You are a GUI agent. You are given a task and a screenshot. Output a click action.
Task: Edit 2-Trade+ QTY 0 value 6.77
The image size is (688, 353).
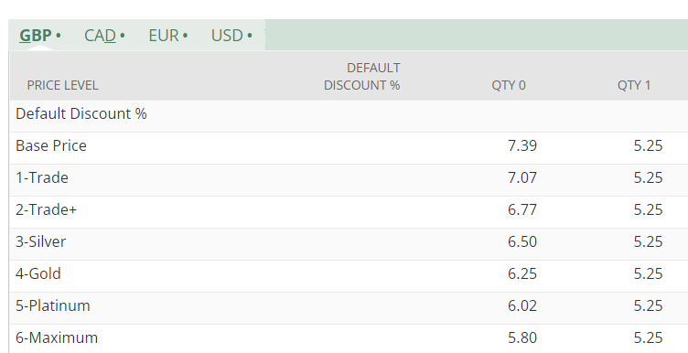click(522, 209)
